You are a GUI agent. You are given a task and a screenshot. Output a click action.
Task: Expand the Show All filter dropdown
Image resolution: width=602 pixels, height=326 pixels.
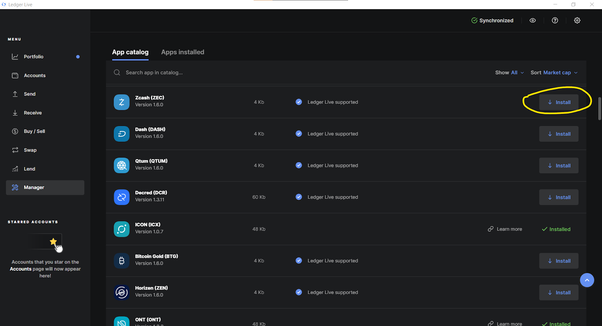click(x=509, y=73)
